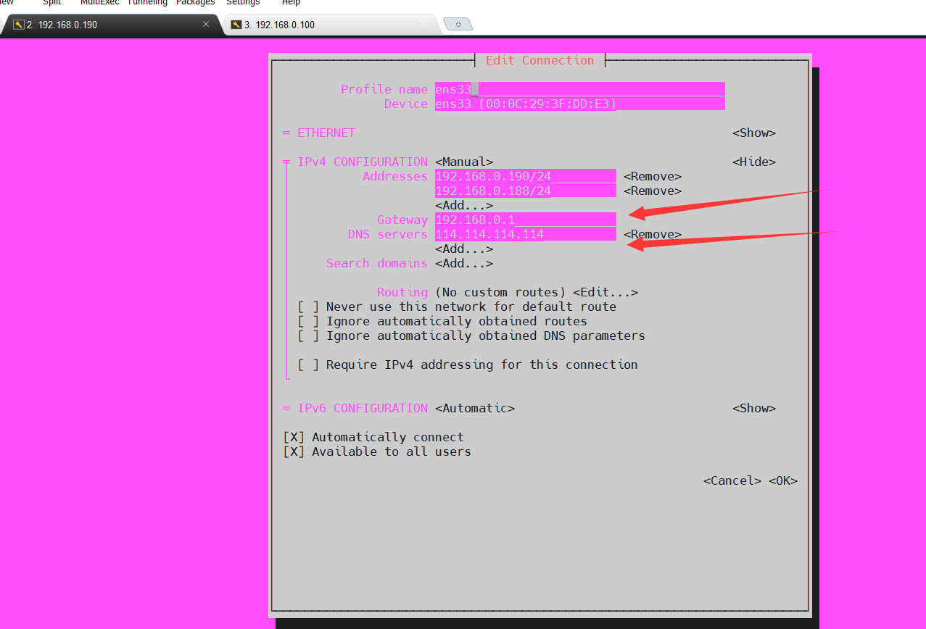Edit the Profile name field ens33

pos(580,89)
